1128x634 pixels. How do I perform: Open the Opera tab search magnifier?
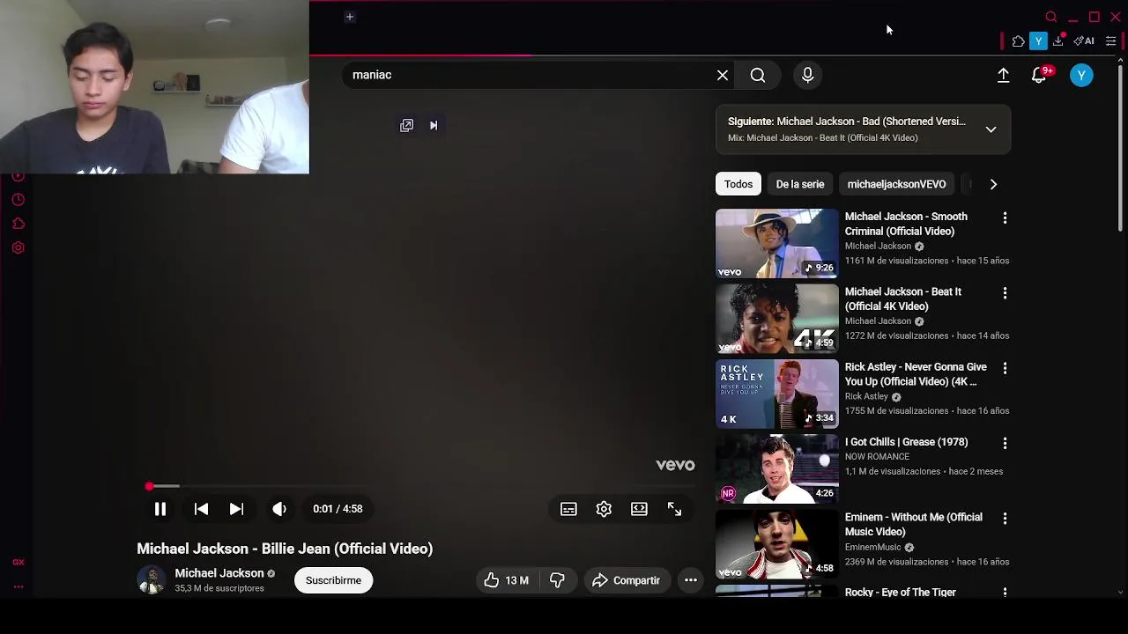[x=1050, y=17]
